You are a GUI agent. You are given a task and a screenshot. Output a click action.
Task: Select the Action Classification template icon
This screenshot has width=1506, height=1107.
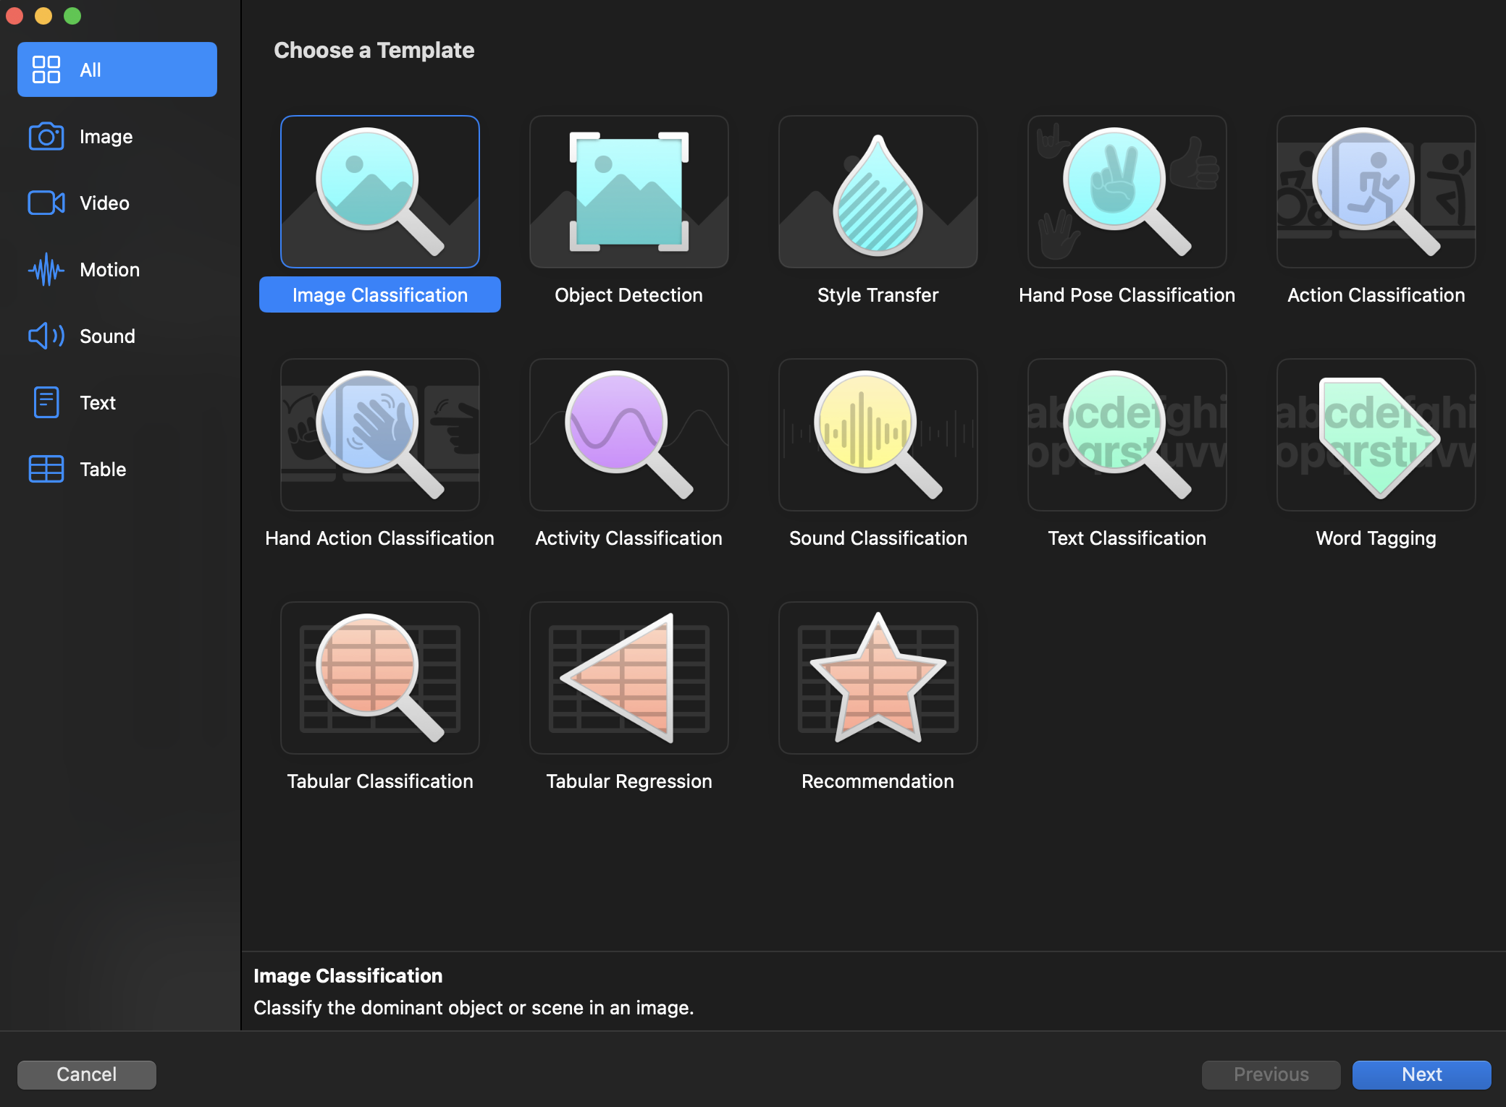point(1376,192)
